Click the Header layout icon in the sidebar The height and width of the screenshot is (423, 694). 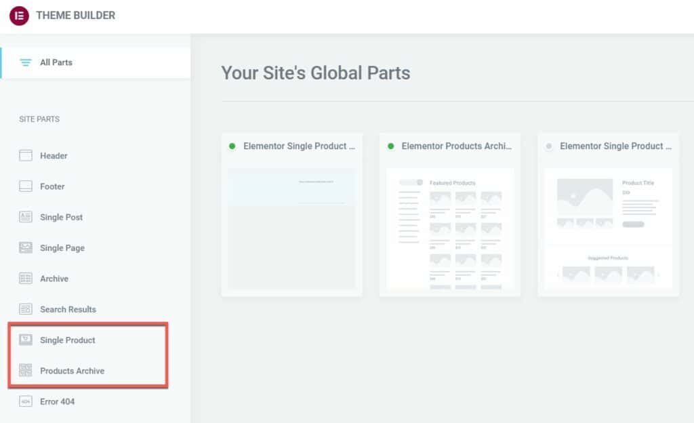[26, 155]
